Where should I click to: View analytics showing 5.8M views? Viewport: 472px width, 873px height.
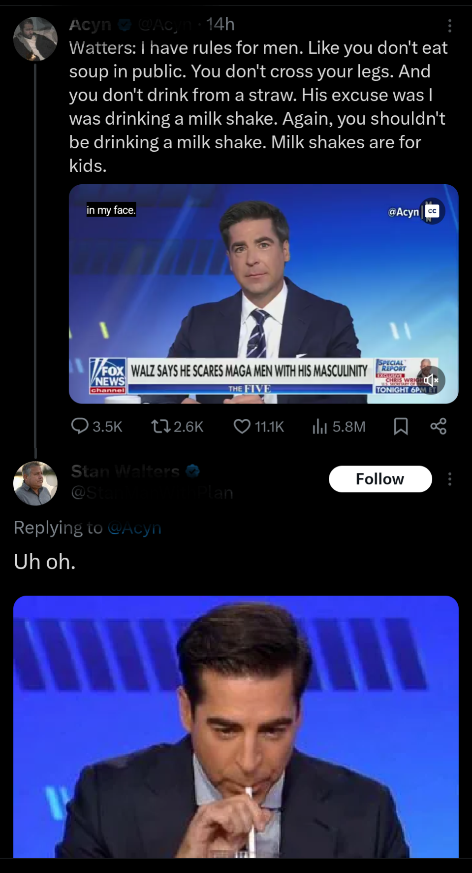pyautogui.click(x=320, y=426)
